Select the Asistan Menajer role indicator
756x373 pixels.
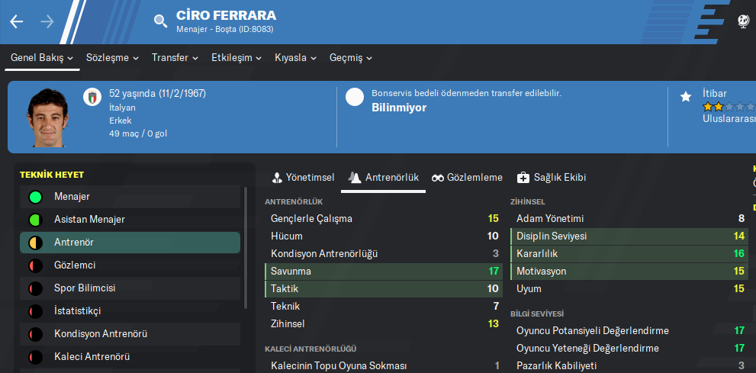(x=35, y=220)
